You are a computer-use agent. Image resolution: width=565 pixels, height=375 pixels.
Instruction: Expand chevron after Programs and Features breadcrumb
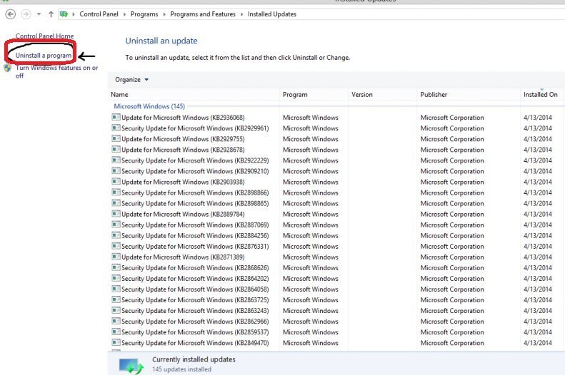[x=241, y=14]
